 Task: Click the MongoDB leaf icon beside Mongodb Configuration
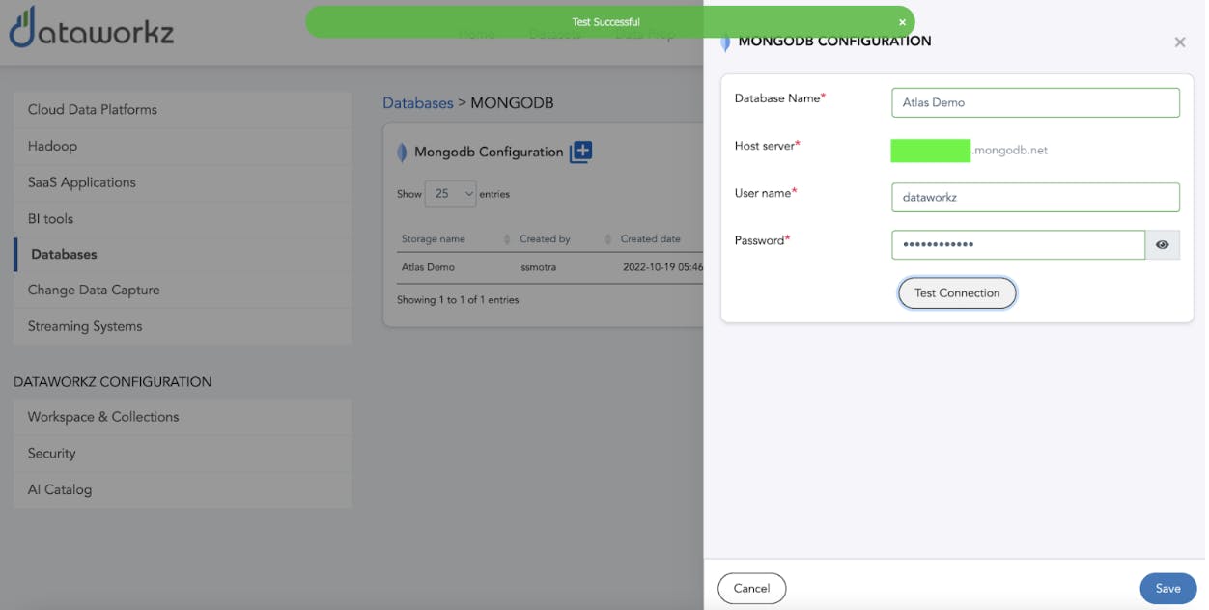[402, 152]
